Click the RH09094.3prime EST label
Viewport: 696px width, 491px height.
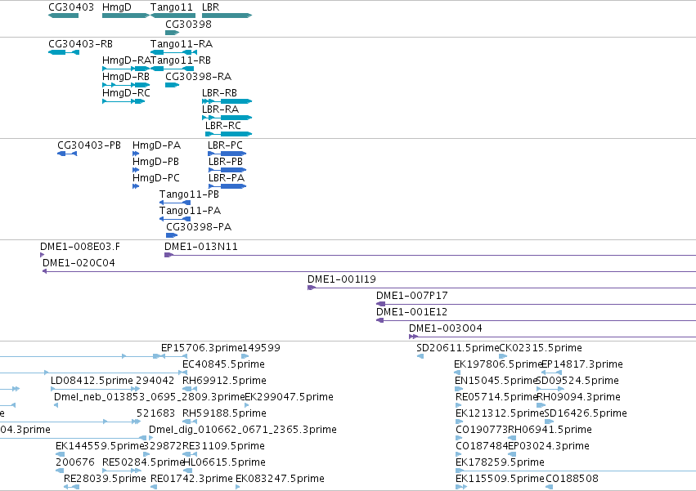579,397
